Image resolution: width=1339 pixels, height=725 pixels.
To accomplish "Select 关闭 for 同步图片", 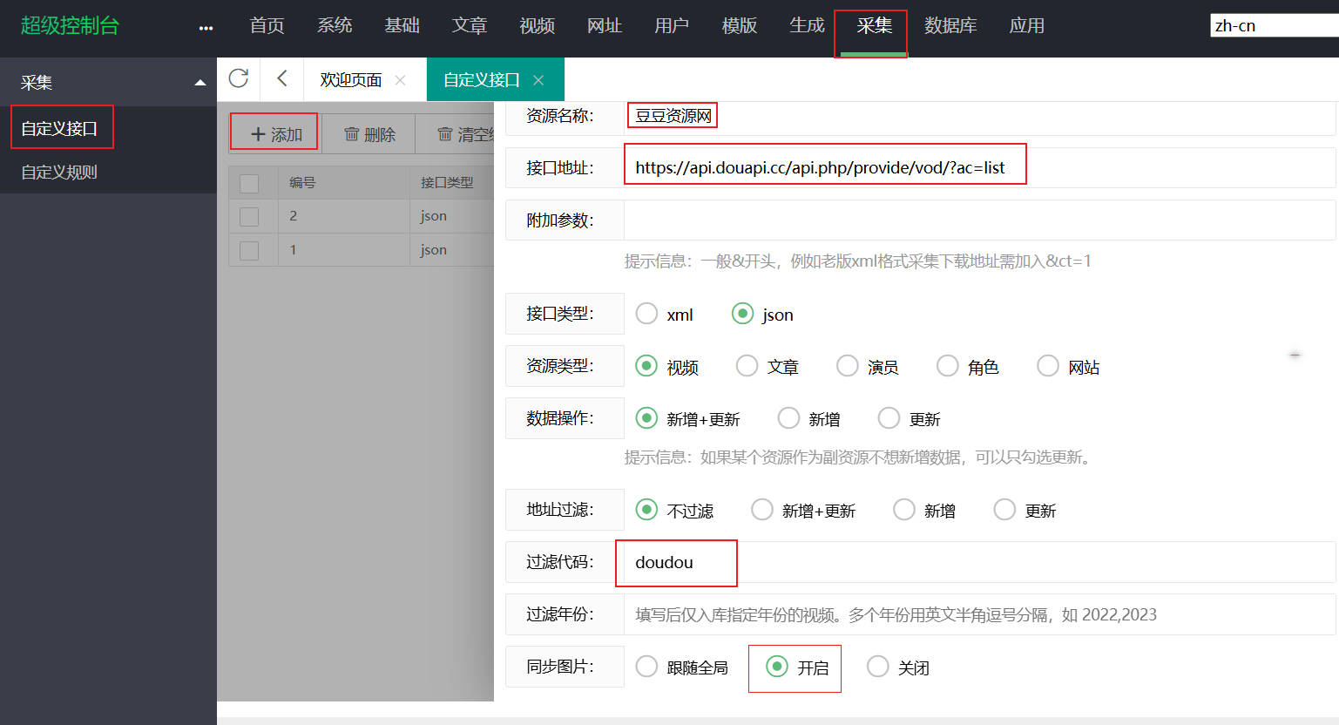I will (878, 667).
